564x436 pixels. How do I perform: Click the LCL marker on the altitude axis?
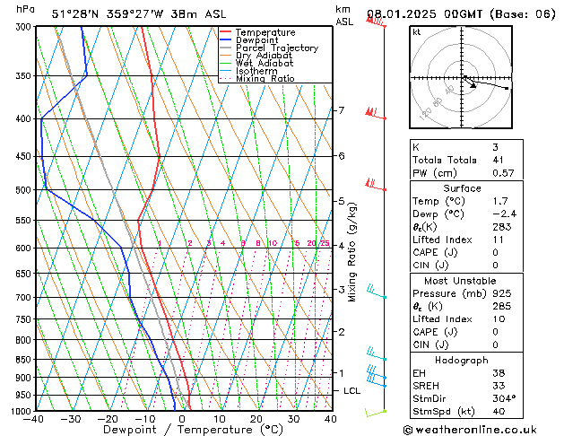tap(351, 391)
